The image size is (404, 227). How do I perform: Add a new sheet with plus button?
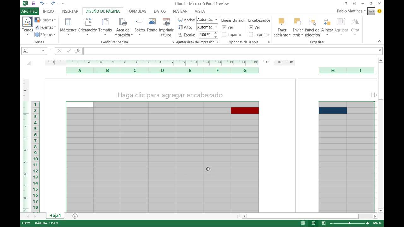75,216
